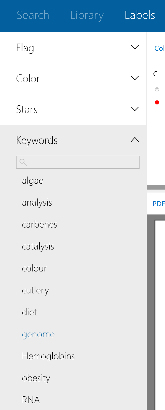Open the PDF tab
The width and height of the screenshot is (165, 410).
158,204
